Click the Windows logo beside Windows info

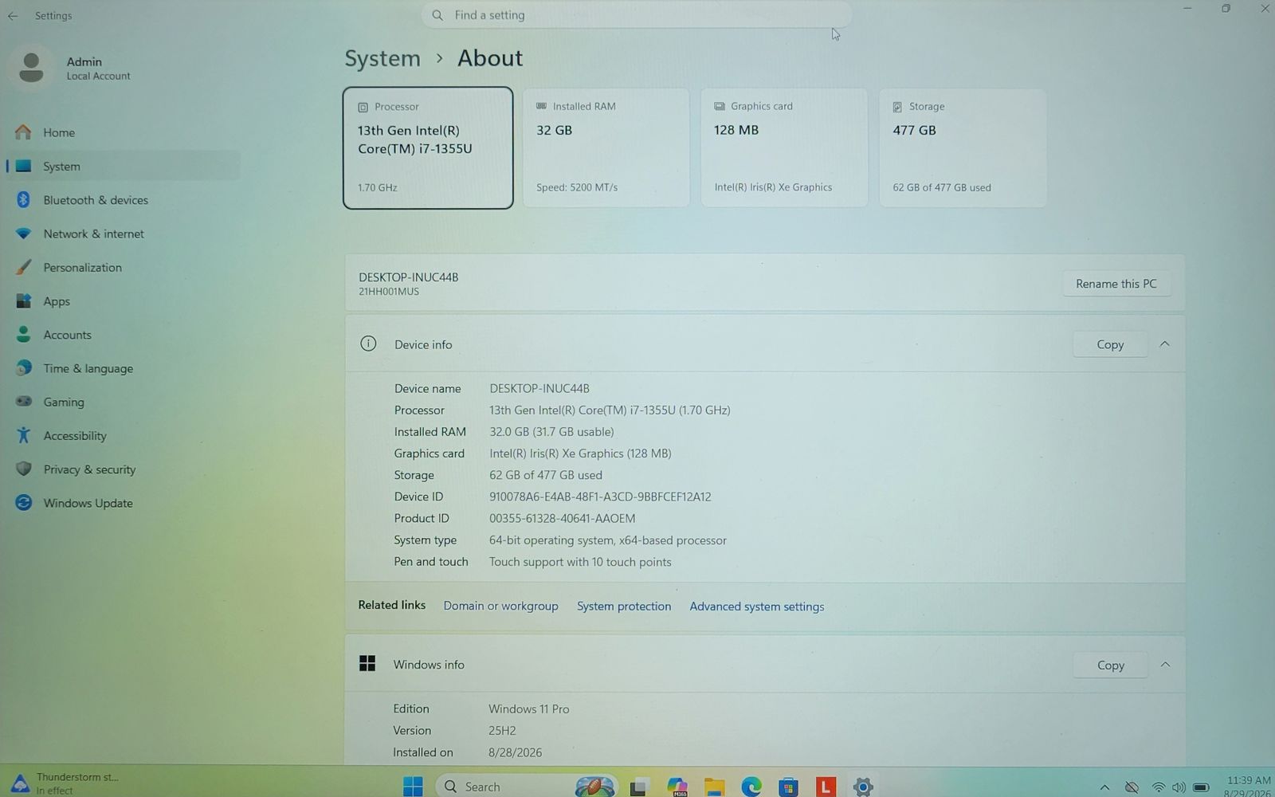pos(367,664)
